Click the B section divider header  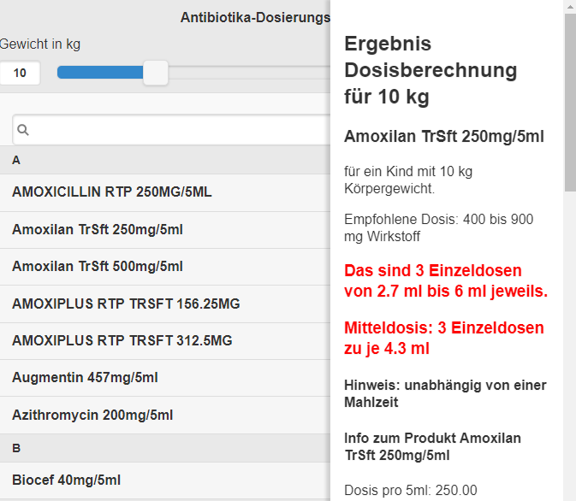pos(165,448)
